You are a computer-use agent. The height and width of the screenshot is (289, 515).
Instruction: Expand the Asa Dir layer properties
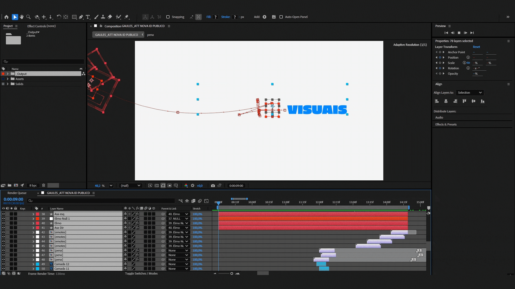[x=33, y=228]
